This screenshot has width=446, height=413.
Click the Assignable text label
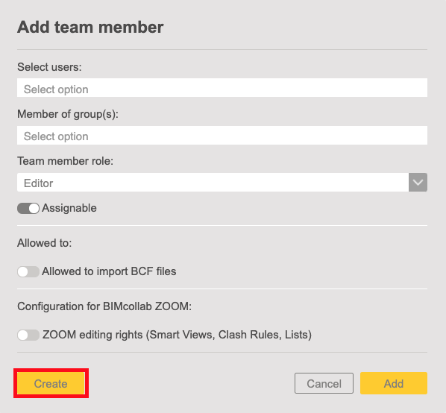69,208
